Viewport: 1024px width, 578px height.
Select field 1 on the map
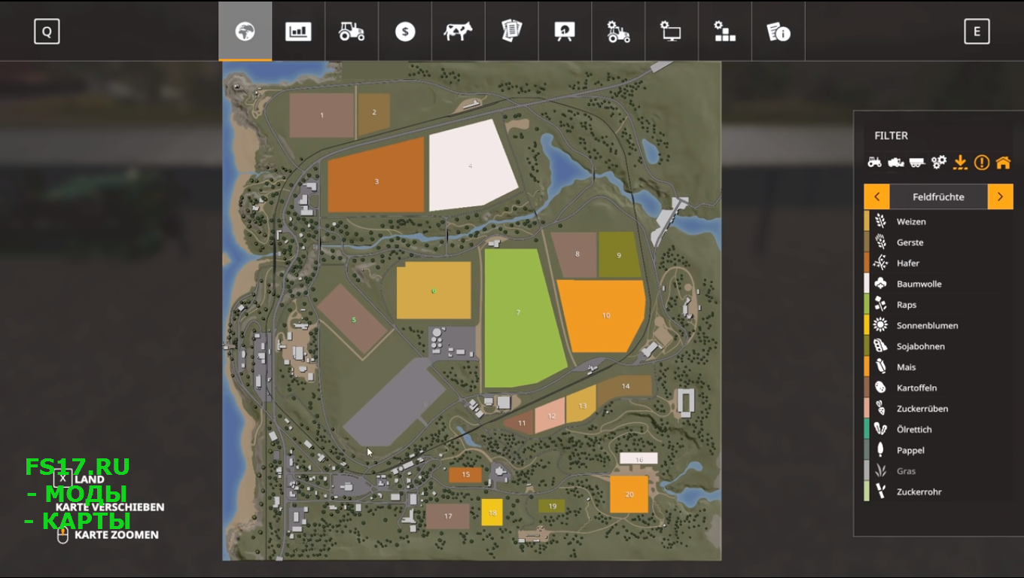(x=322, y=115)
